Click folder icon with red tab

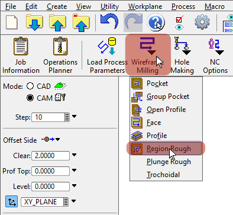pyautogui.click(x=81, y=23)
